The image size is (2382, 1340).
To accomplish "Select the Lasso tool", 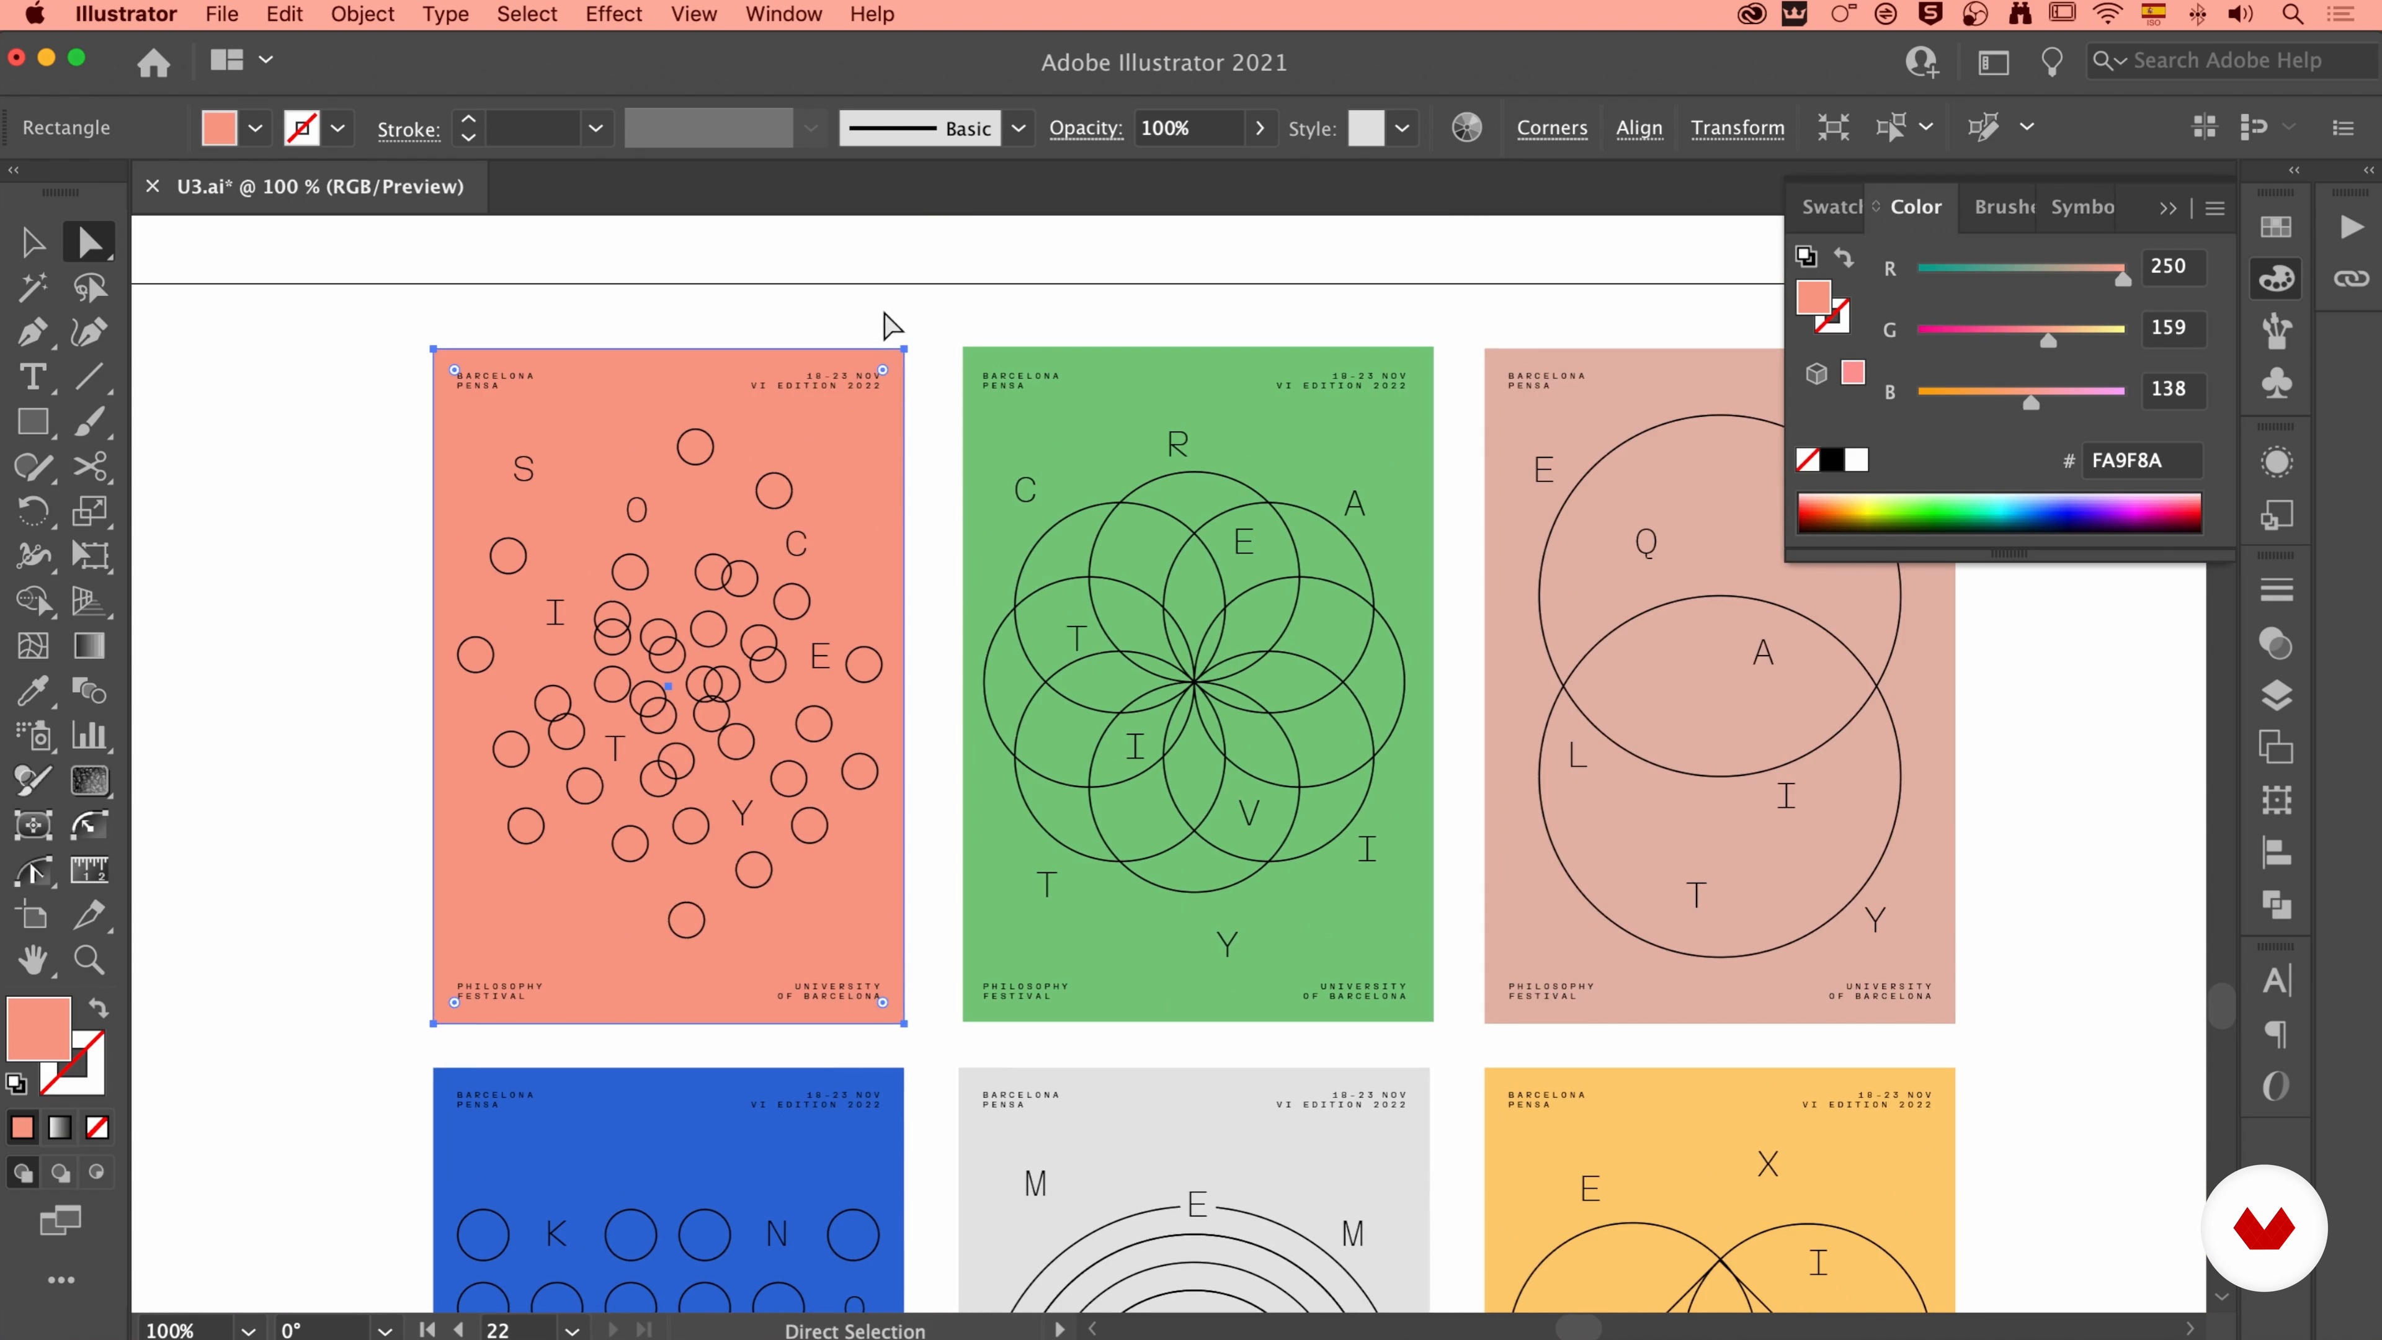I will 90,288.
